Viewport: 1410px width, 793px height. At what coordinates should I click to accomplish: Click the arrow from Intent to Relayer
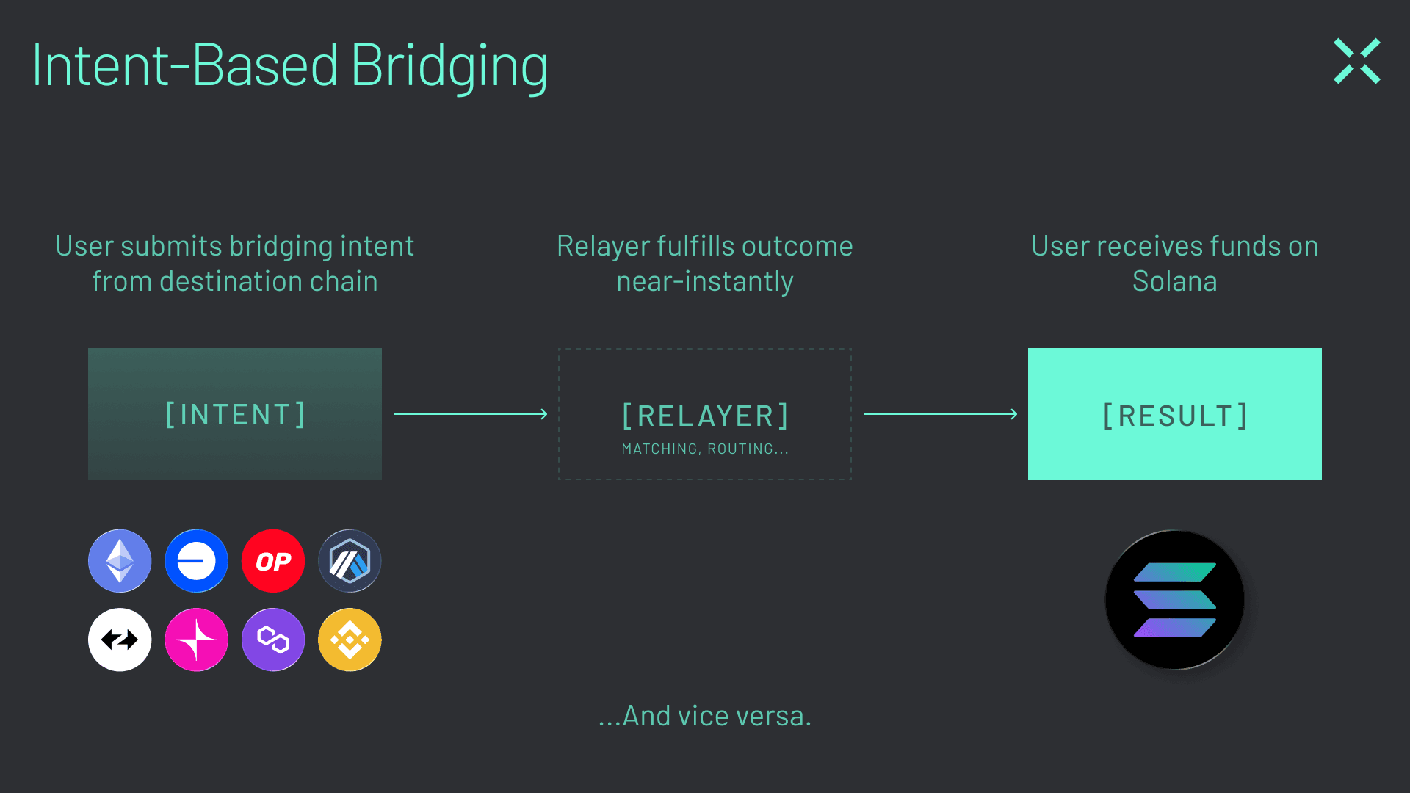click(470, 414)
